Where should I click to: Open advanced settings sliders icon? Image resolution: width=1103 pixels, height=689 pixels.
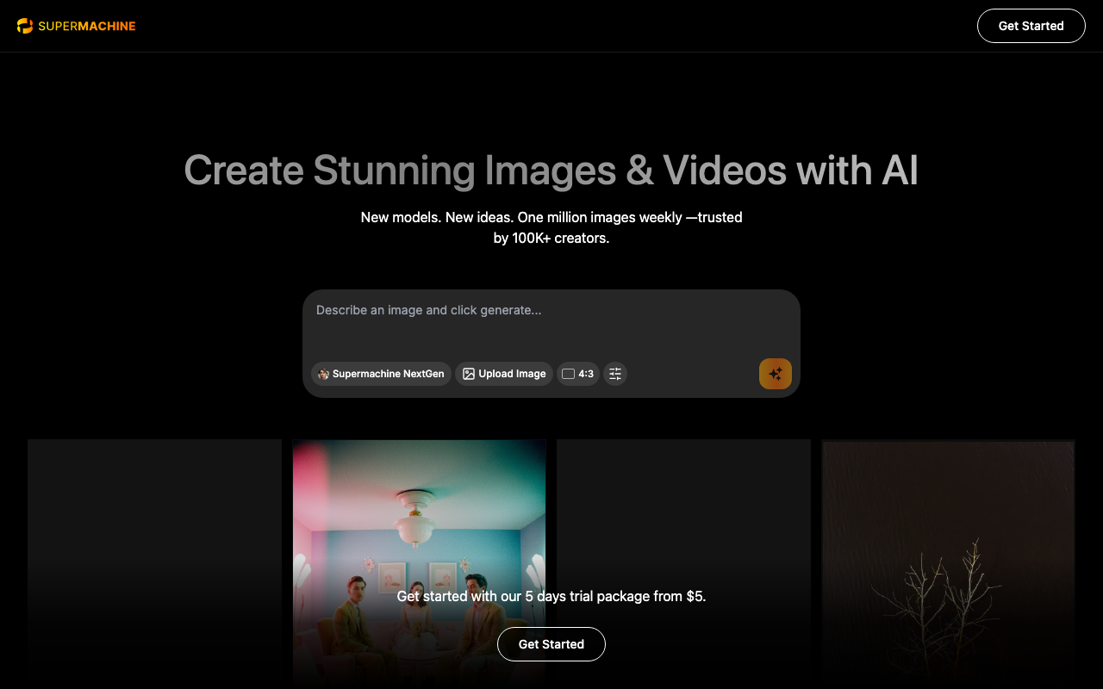(x=615, y=374)
